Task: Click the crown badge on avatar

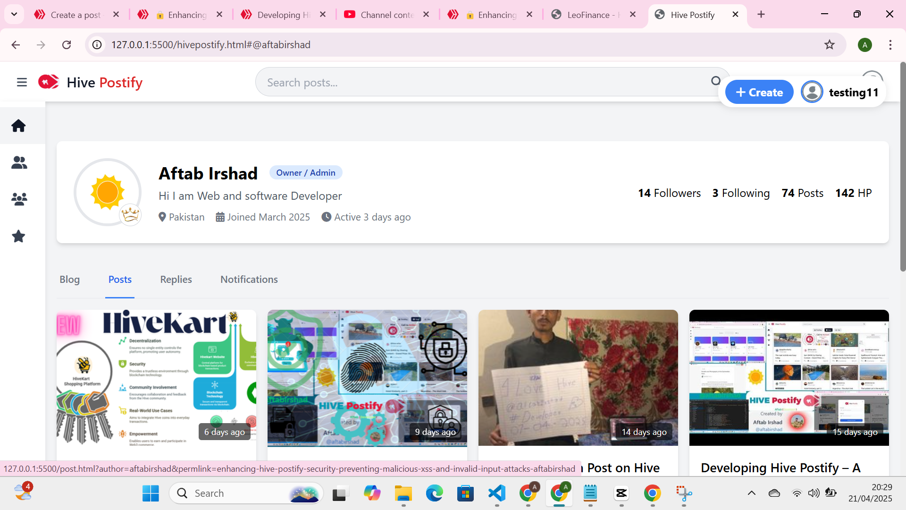Action: (130, 215)
